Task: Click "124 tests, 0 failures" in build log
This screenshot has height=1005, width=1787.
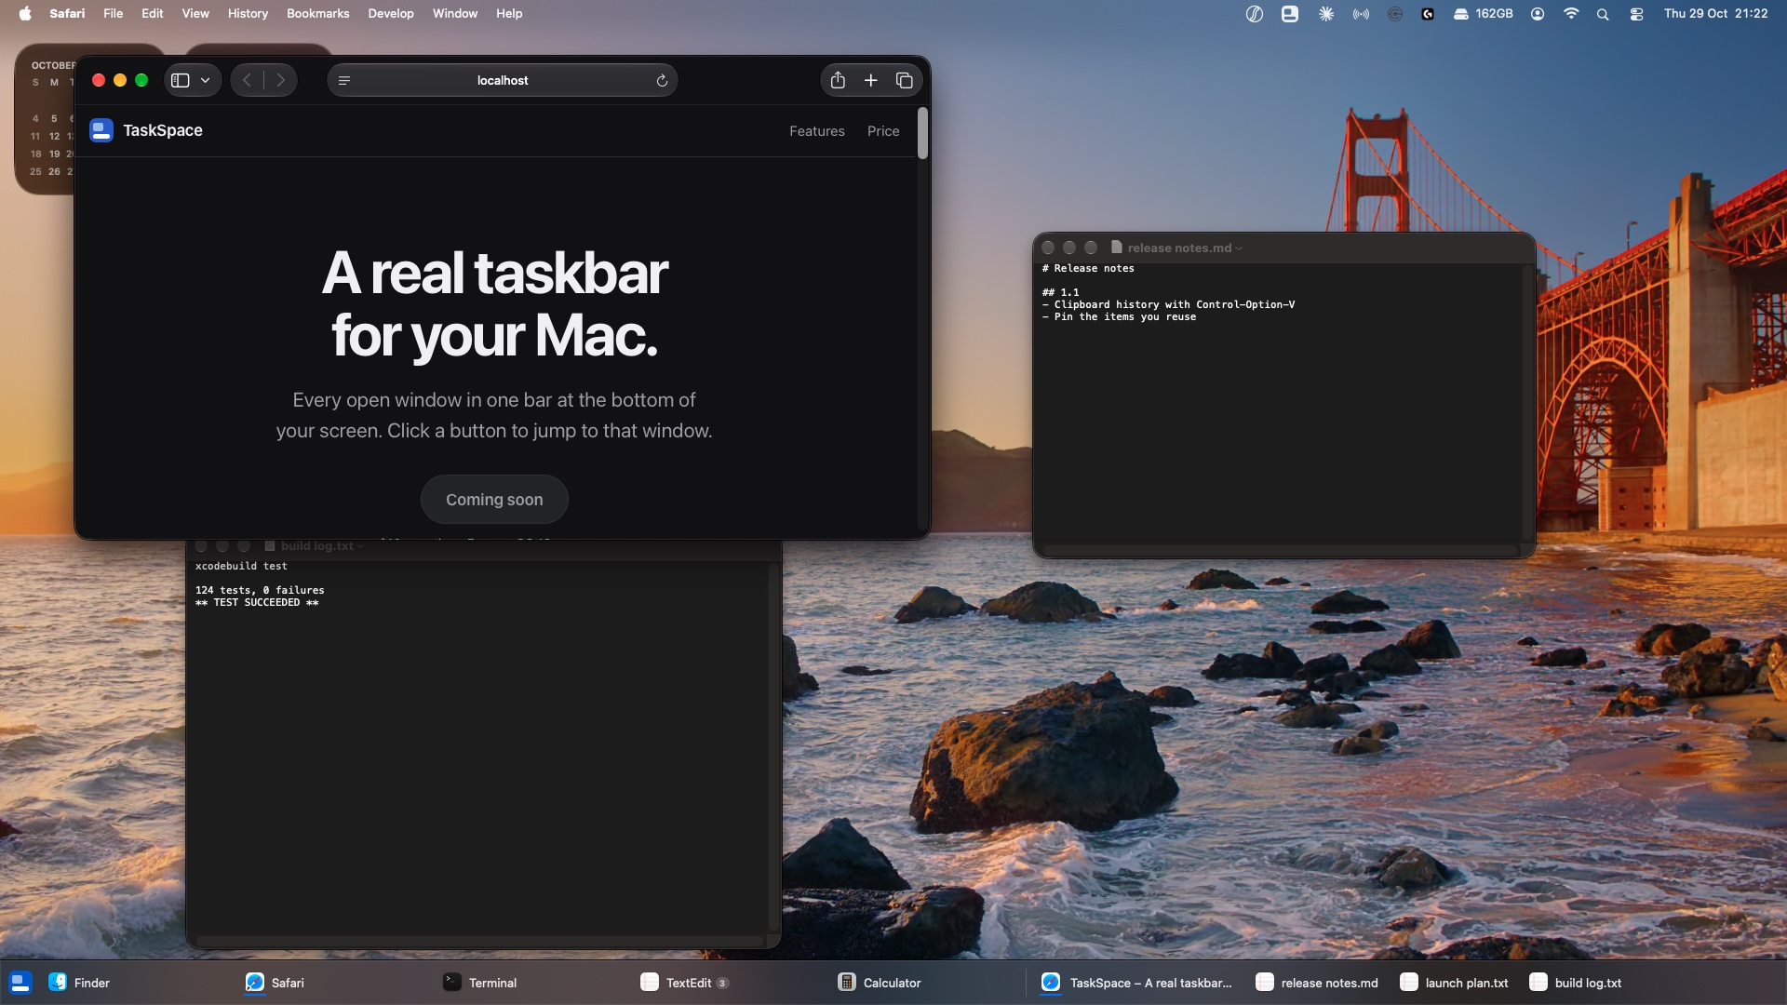Action: tap(260, 590)
